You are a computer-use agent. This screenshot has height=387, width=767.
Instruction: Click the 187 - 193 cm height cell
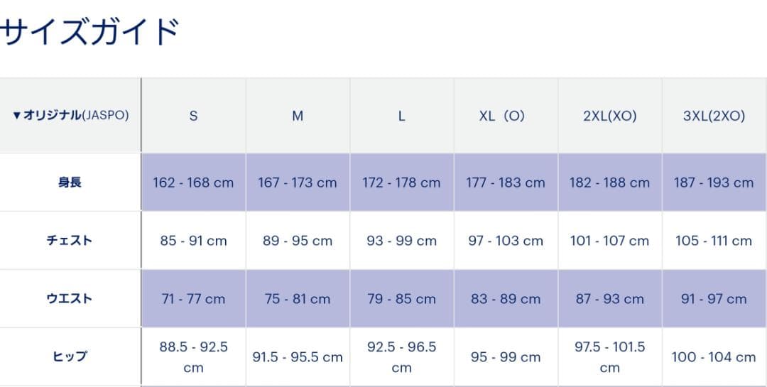[714, 182]
